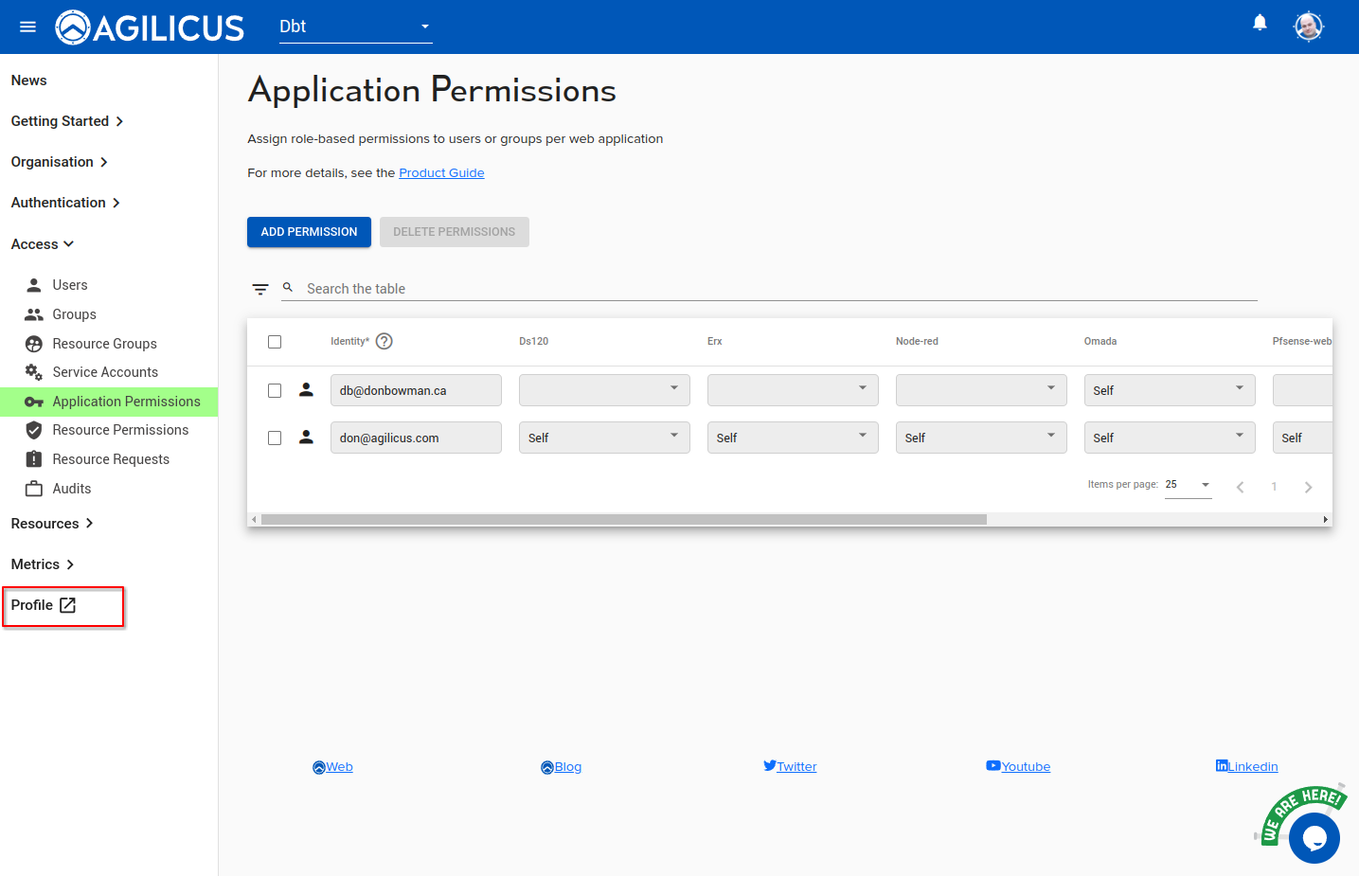The height and width of the screenshot is (876, 1359).
Task: Toggle the select-all checkbox in table header
Action: 275,342
